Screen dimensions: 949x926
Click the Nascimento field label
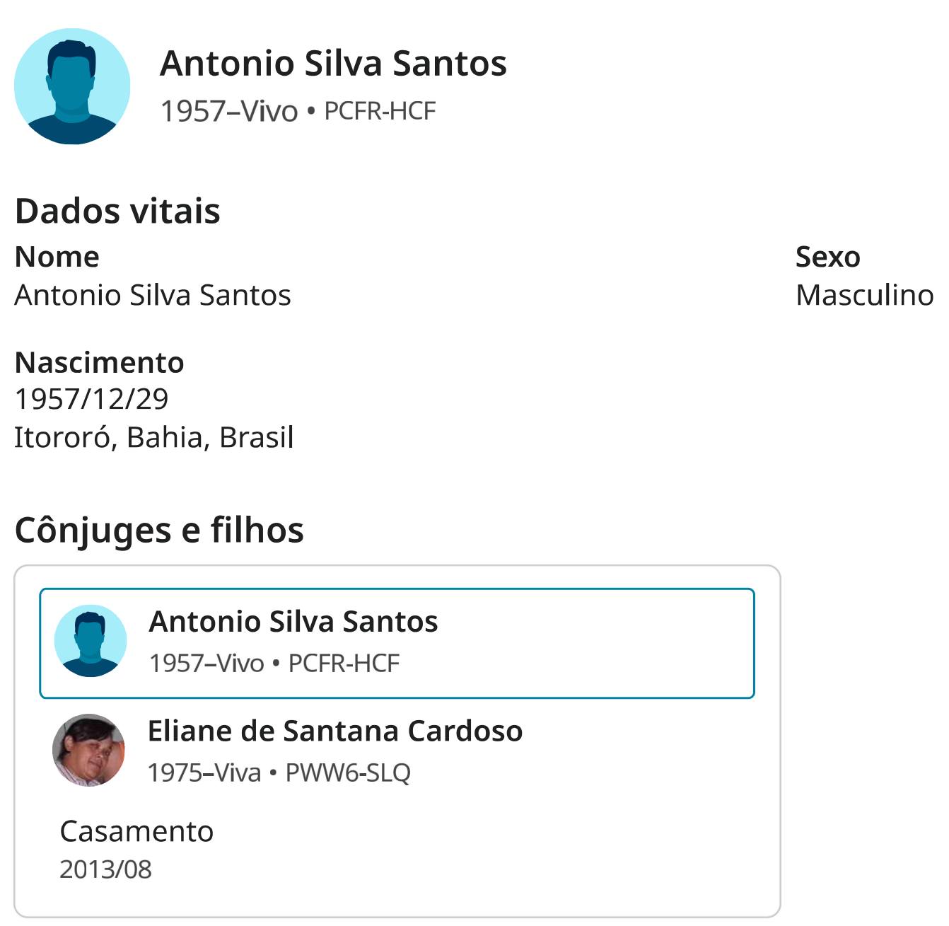tap(99, 362)
